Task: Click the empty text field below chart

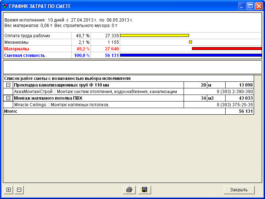Action: coord(132,67)
